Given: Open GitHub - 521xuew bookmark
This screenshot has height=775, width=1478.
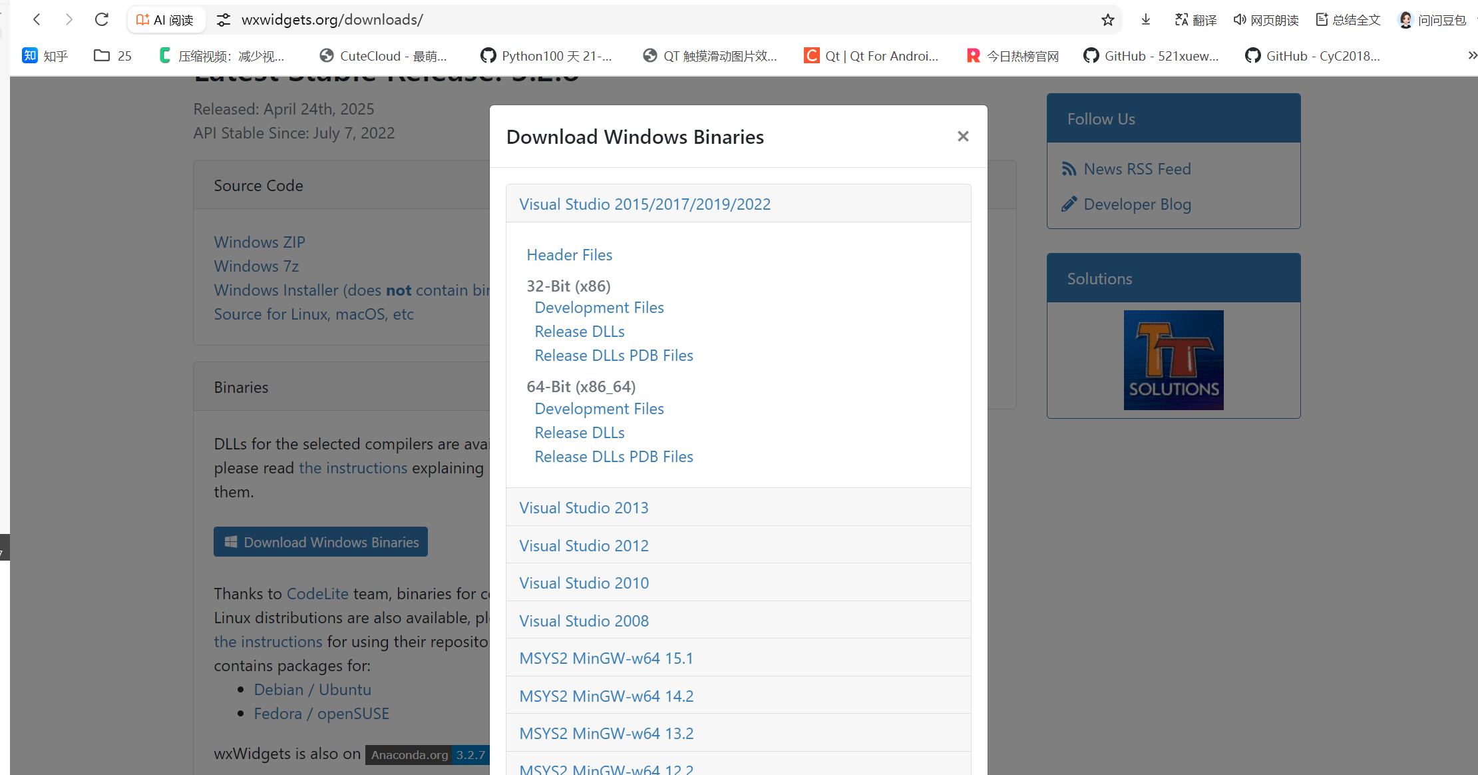Looking at the screenshot, I should [x=1151, y=56].
